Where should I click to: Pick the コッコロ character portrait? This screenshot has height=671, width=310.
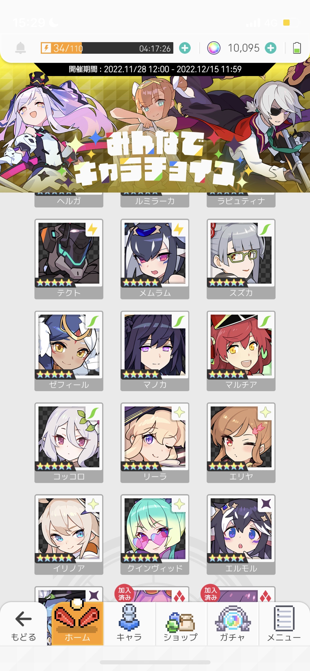tap(69, 443)
